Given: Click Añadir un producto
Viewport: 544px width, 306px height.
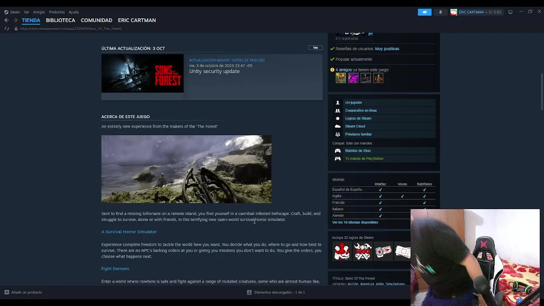Looking at the screenshot, I should point(23,292).
